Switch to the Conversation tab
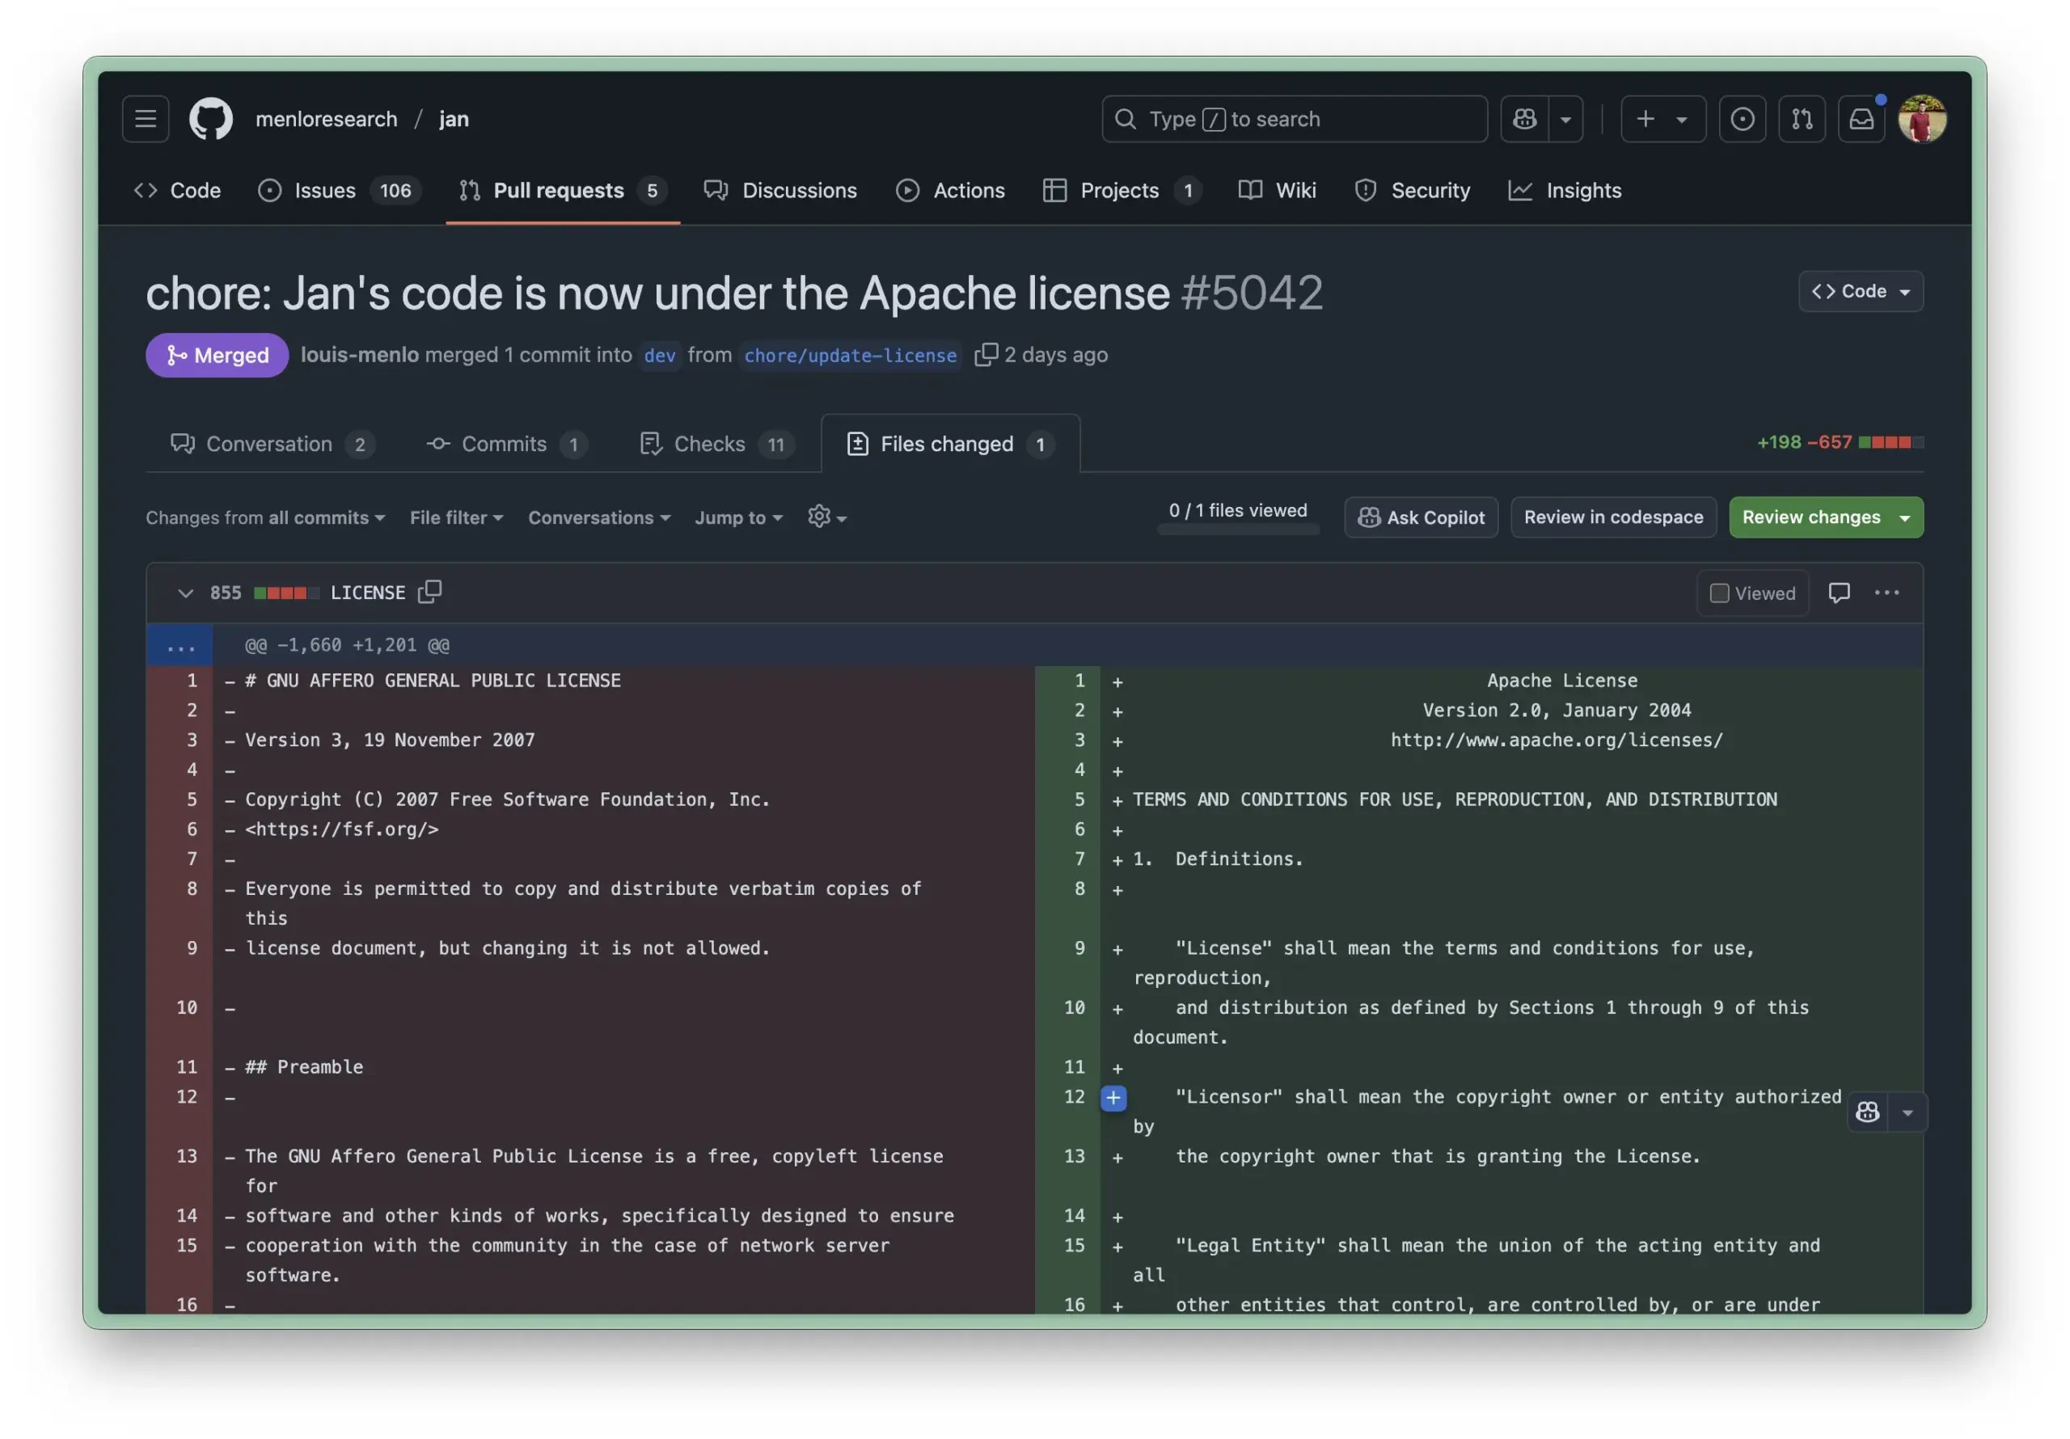 point(272,444)
